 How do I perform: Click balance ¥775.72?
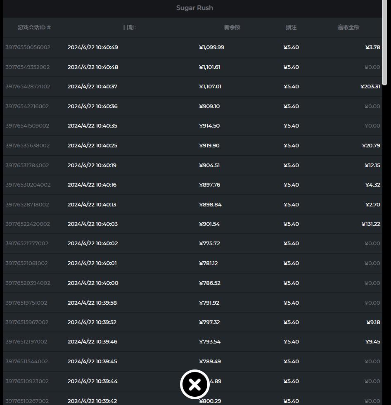coord(209,243)
